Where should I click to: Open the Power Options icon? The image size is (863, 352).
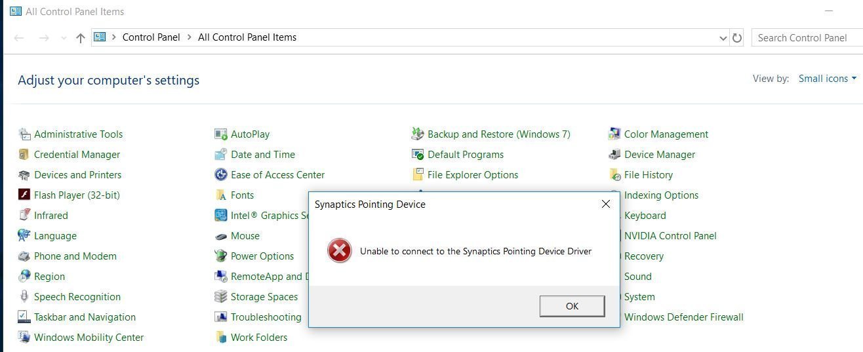click(x=221, y=256)
